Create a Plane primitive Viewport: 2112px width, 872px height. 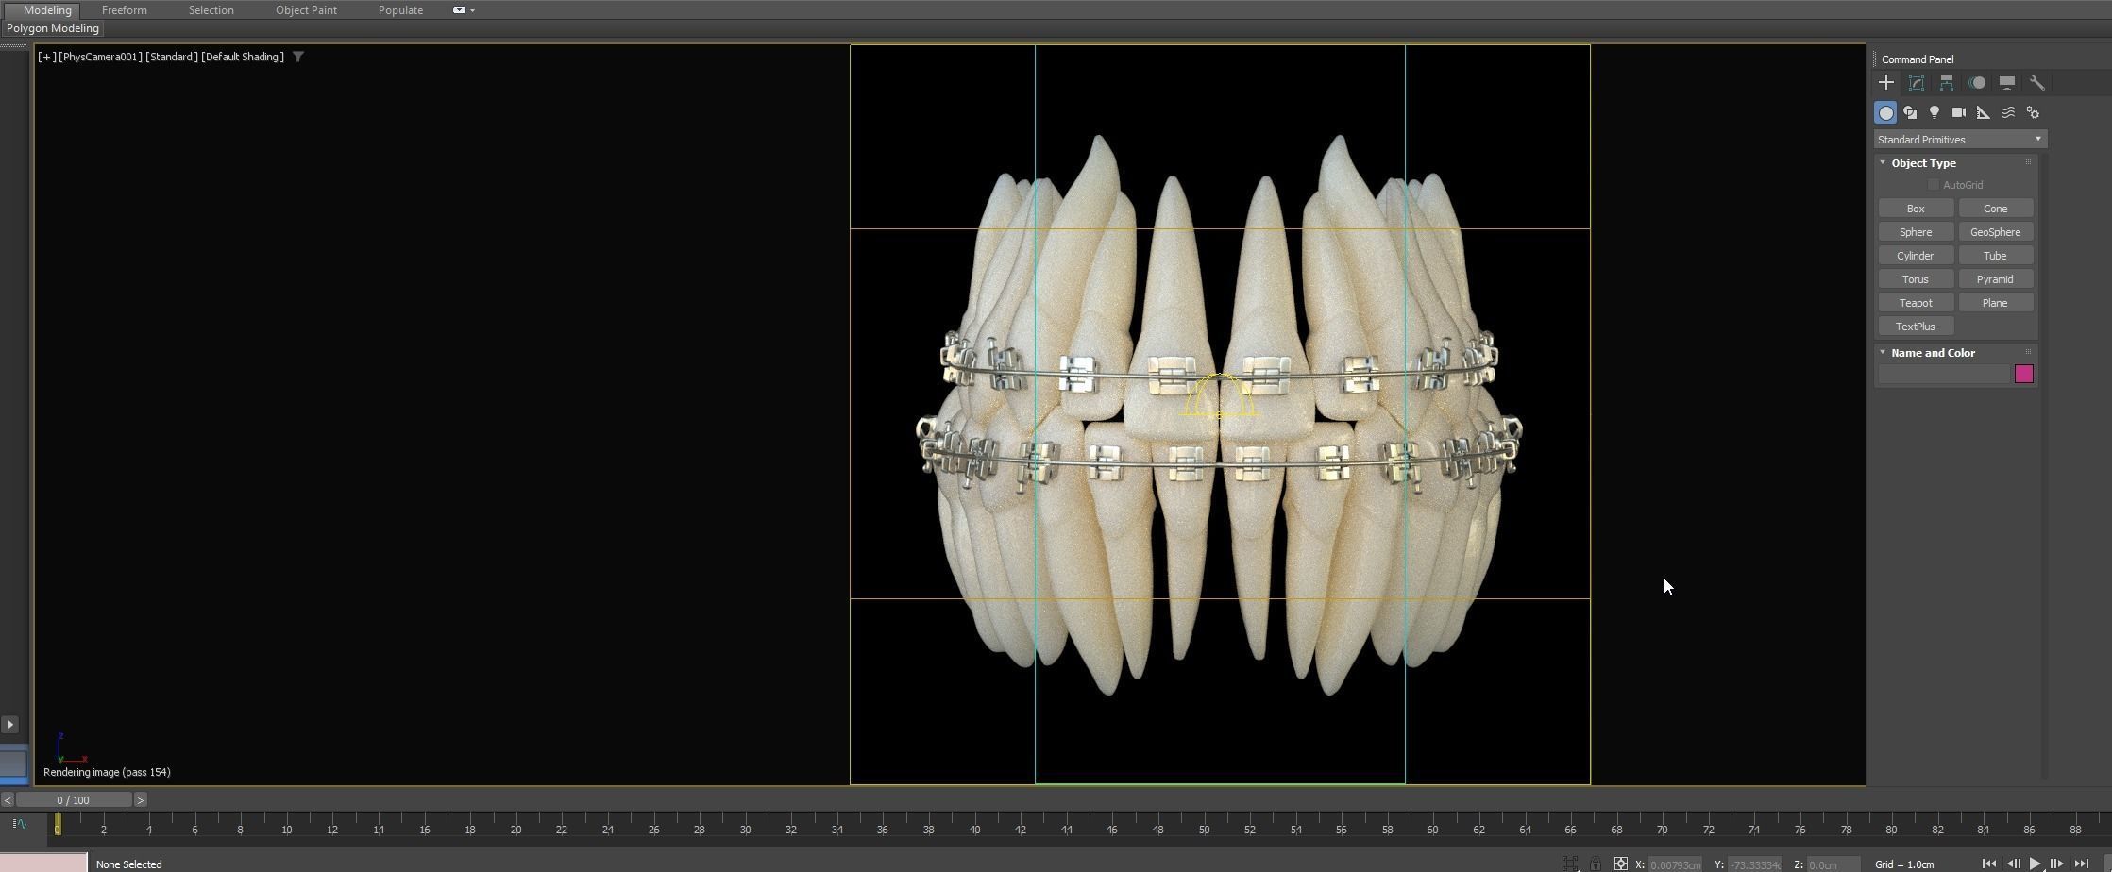coord(1995,303)
